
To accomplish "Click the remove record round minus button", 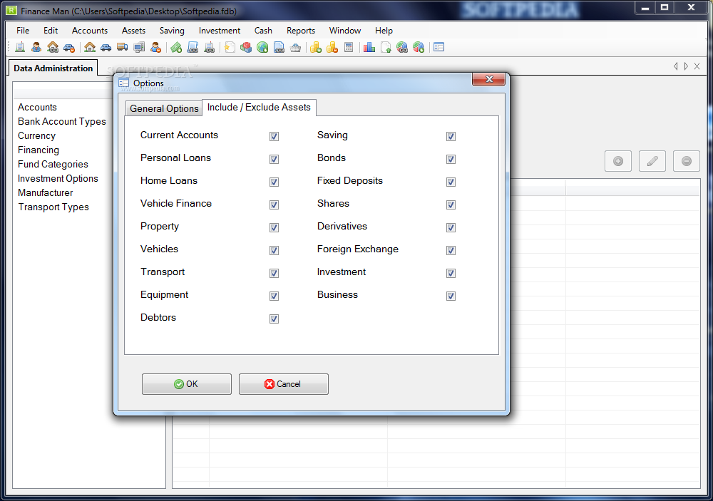I will click(687, 161).
